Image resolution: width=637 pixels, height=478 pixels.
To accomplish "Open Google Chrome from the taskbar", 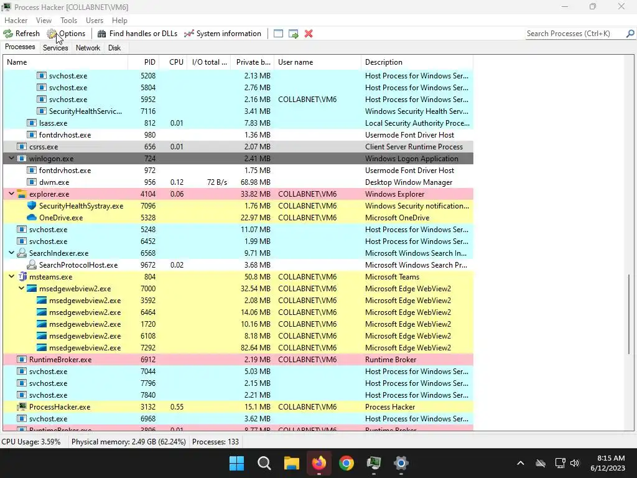I will pyautogui.click(x=346, y=463).
